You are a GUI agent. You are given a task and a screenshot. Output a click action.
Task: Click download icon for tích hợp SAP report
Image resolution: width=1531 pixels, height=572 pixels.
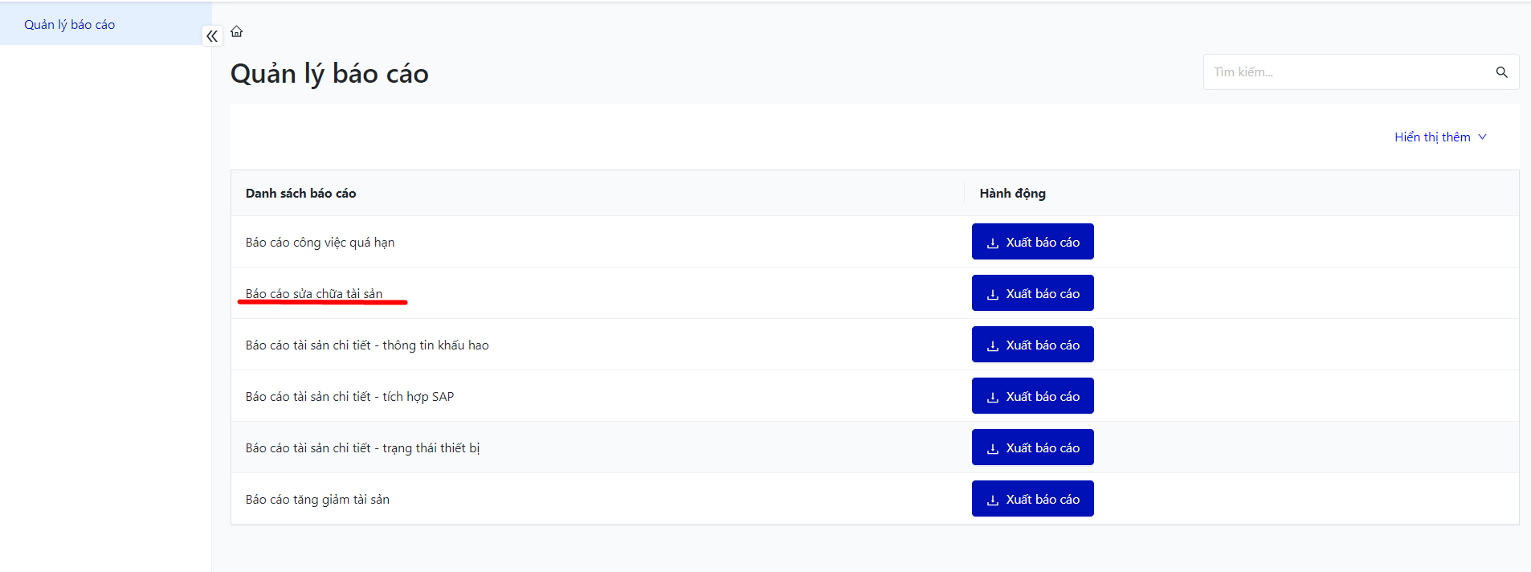993,397
